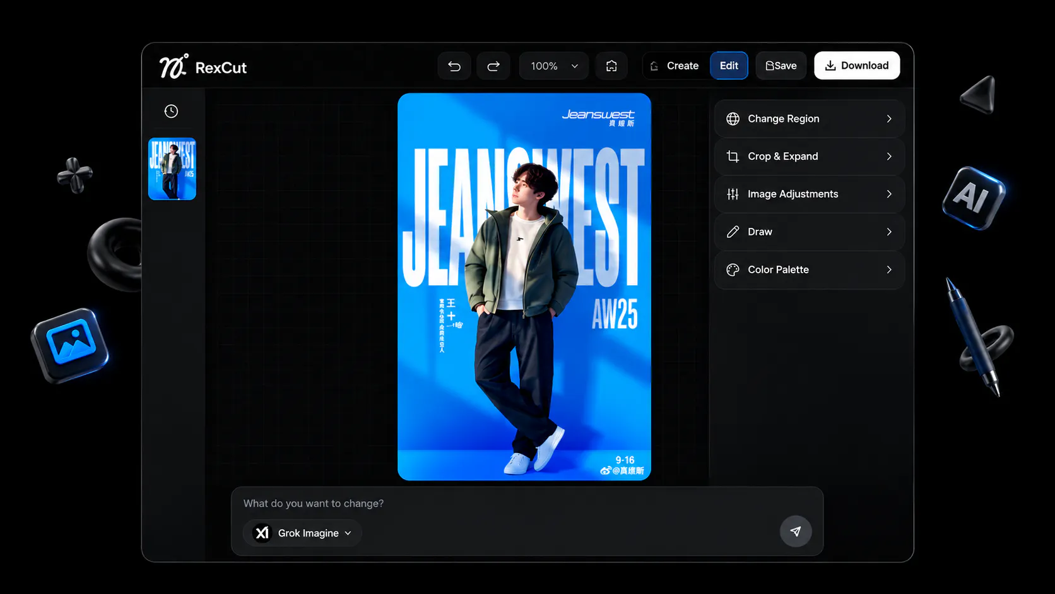Switch to the Edit mode tab

coord(729,66)
